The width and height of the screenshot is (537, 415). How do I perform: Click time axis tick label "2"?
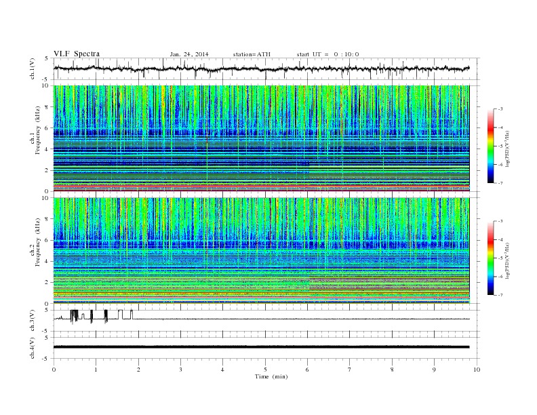coord(138,370)
